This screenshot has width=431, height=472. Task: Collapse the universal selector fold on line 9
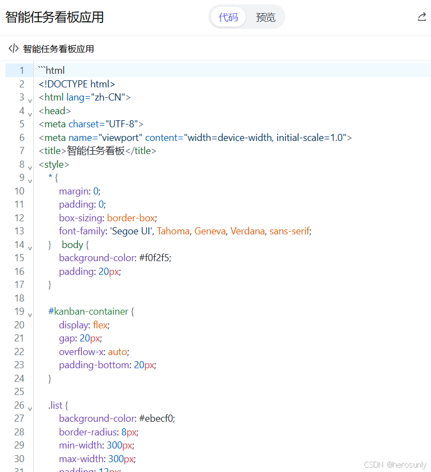tap(30, 181)
